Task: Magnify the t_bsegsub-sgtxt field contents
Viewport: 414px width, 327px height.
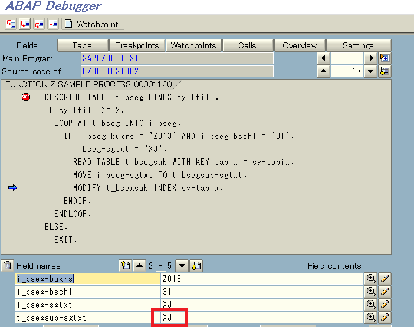Action: point(371,317)
